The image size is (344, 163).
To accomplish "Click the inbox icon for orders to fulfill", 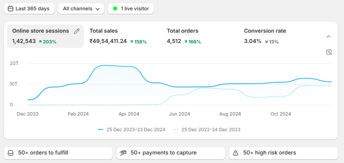I will [x=11, y=153].
